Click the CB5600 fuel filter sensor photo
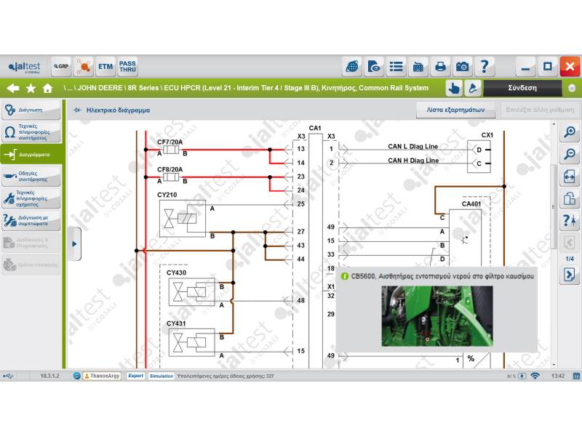 [x=436, y=315]
